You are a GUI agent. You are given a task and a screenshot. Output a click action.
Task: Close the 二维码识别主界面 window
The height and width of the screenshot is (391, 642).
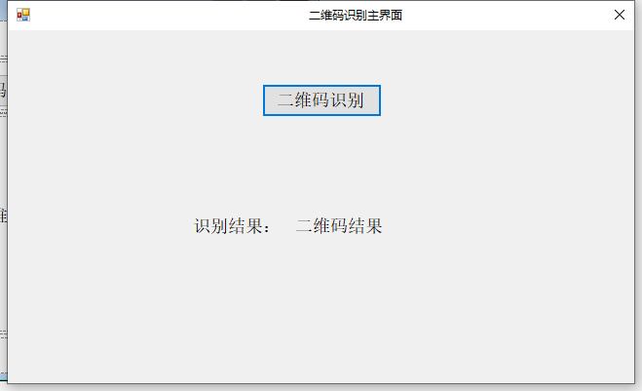pos(619,15)
